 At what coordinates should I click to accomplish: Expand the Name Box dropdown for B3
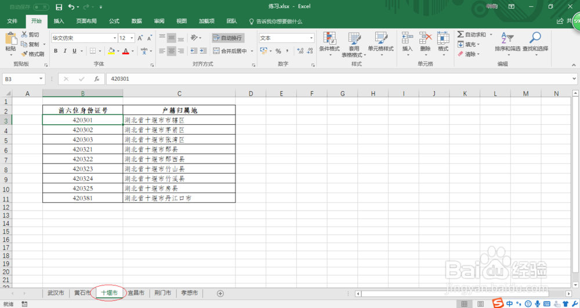pyautogui.click(x=41, y=79)
